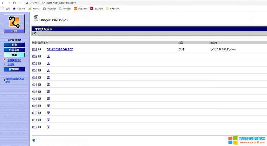Click the 类型 column header

coord(181,42)
